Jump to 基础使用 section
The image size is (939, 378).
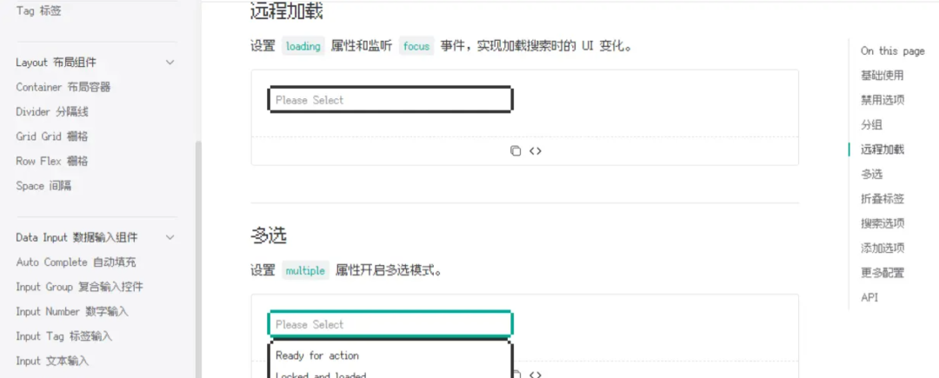tap(882, 76)
